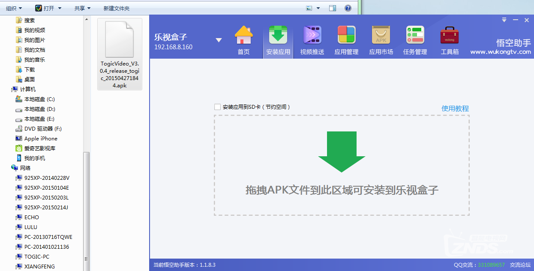Select 本地磁盘 (C:)

click(39, 99)
